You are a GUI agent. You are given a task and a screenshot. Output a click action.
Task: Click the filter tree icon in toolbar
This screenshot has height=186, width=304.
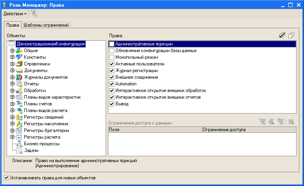click(35, 14)
